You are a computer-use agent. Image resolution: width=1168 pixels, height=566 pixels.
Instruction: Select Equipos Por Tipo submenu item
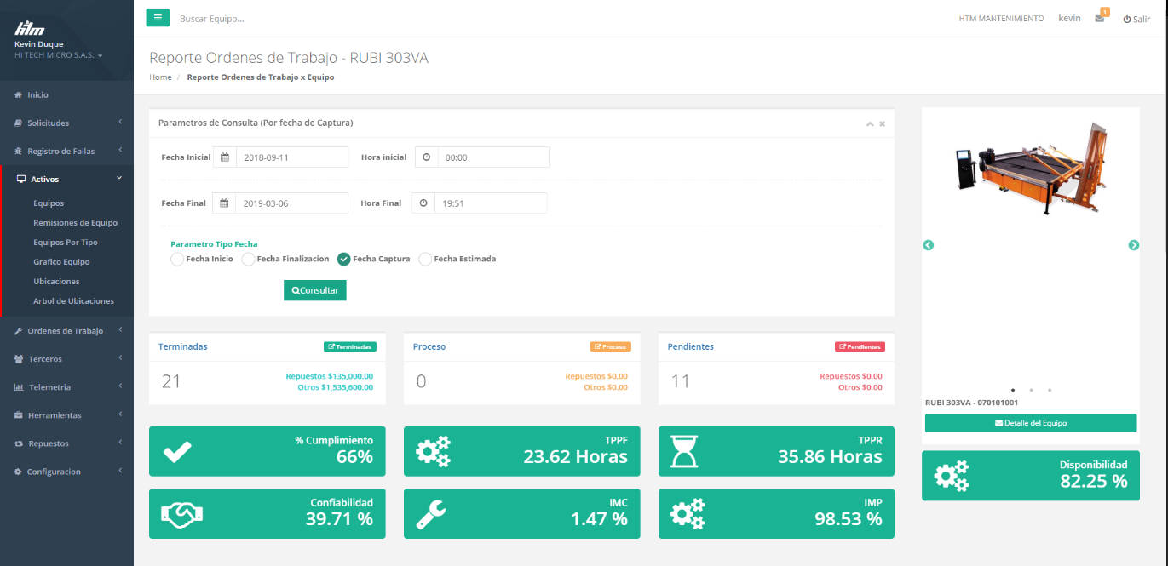click(x=66, y=243)
